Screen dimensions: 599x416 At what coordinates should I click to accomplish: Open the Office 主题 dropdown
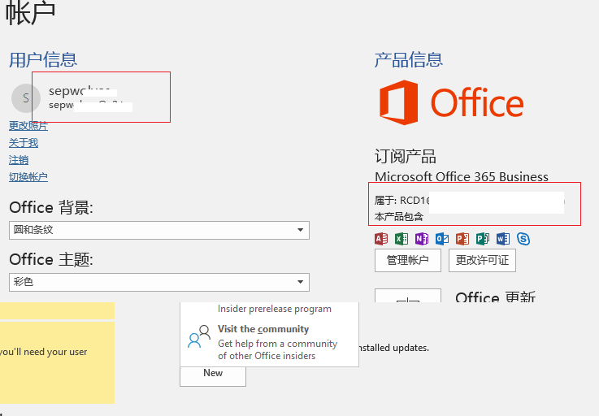coord(159,282)
